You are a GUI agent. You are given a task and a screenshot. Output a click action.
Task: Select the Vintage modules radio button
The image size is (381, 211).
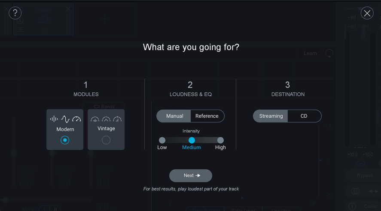[106, 140]
